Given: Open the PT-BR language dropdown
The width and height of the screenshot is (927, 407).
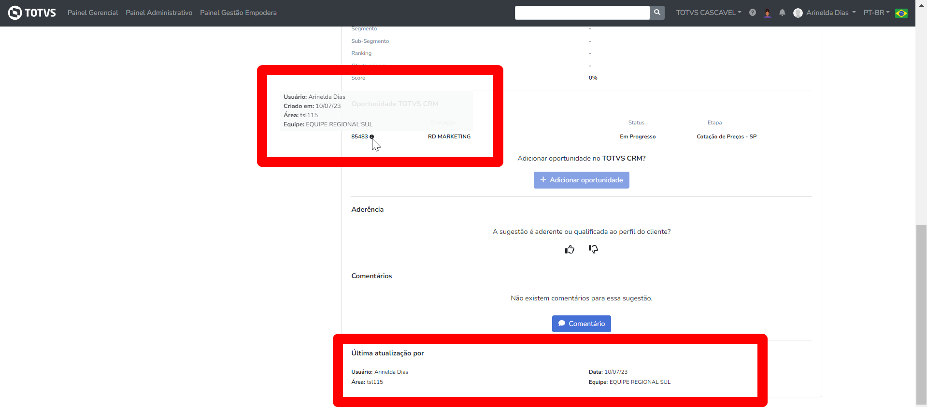Looking at the screenshot, I should (876, 13).
